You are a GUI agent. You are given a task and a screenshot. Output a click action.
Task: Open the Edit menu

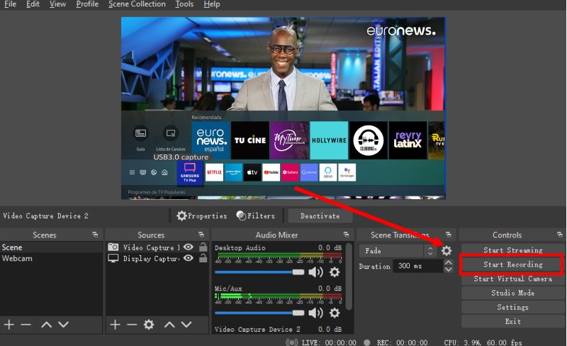(x=33, y=4)
